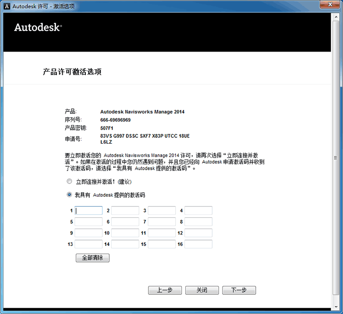The width and height of the screenshot is (343, 314).
Task: Select "我具有 Autodesk 提供的激活码" radio option
Action: (69, 195)
